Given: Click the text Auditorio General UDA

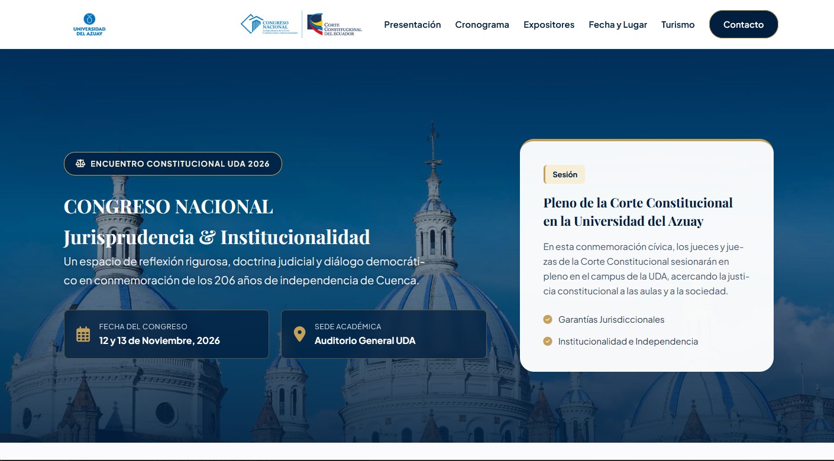Looking at the screenshot, I should (365, 340).
